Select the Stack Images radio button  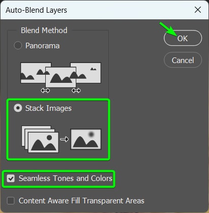coord(18,108)
